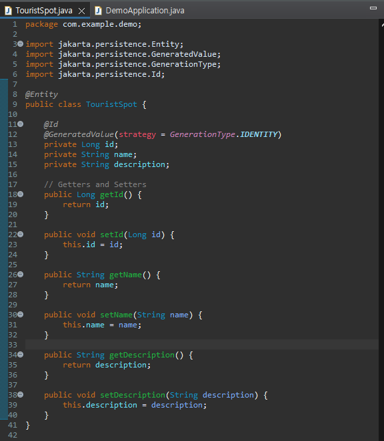Click the Java file icon on TouristSpot.java tab
The image size is (384, 441).
[8, 11]
